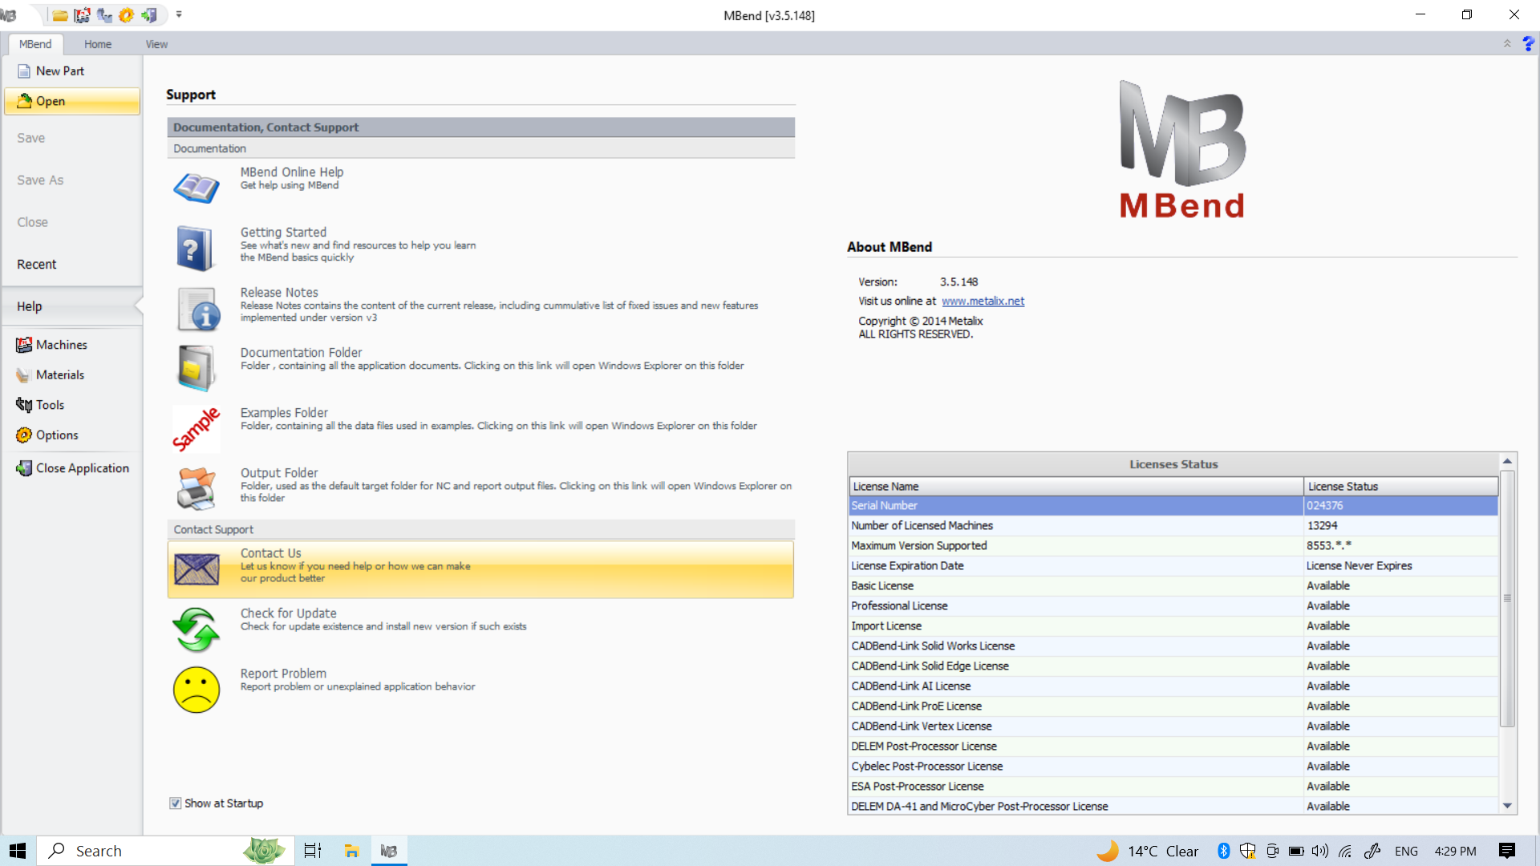Select the Serial Number license row
The image size is (1540, 866).
coord(1075,506)
